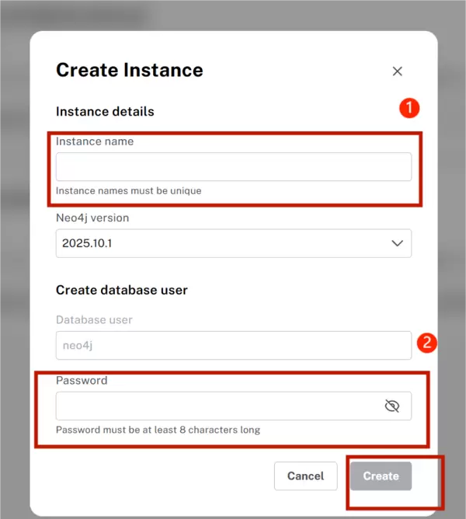Focus the Instance name text field

[233, 167]
